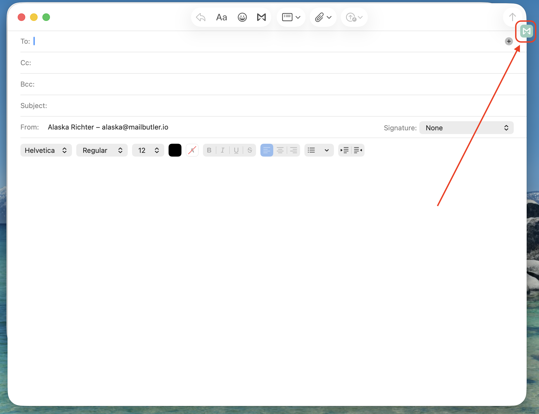Click the reply arrow icon in toolbar

(x=201, y=17)
